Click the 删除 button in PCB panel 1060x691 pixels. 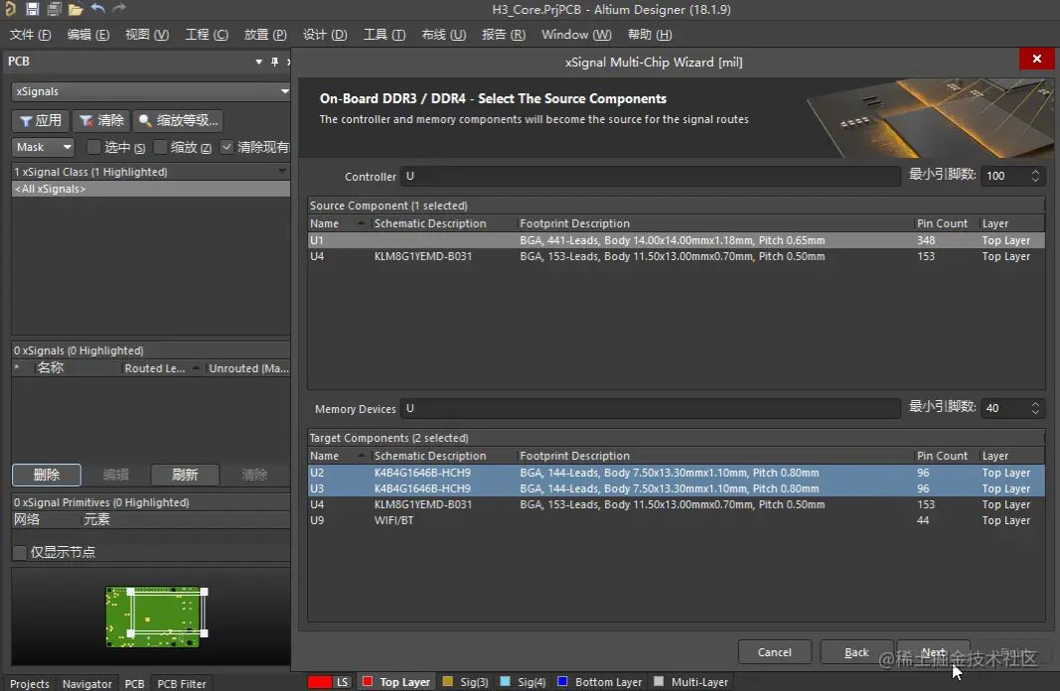click(47, 475)
